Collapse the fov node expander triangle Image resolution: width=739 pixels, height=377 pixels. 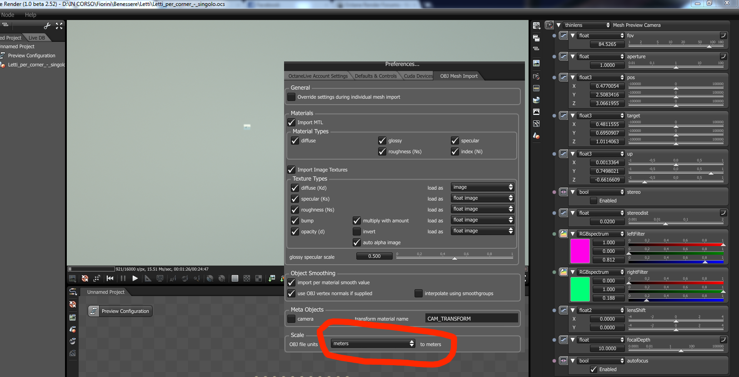click(x=573, y=35)
